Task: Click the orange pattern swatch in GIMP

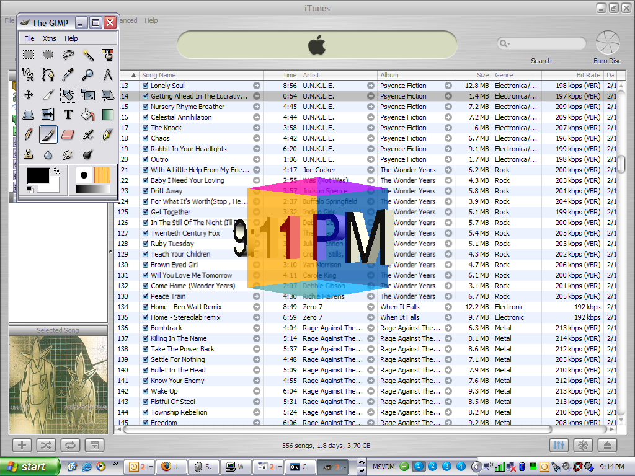Action: [x=102, y=175]
